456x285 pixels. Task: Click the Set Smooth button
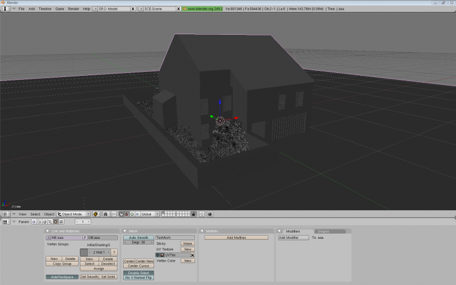[89, 276]
